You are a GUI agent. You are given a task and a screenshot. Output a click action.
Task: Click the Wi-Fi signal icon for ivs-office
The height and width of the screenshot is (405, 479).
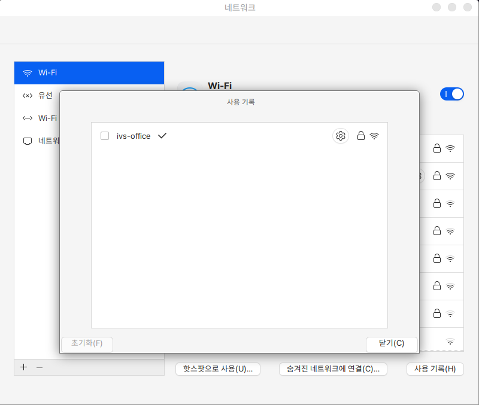pos(374,136)
